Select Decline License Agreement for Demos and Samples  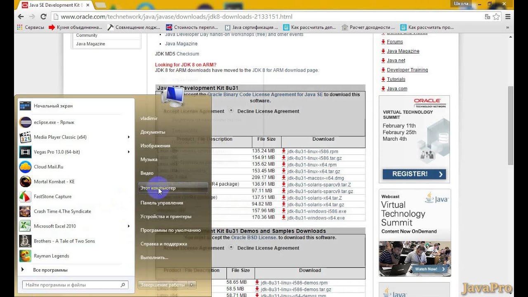(231, 247)
